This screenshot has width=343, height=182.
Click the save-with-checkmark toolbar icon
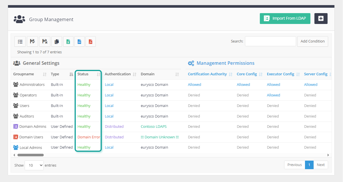pyautogui.click(x=32, y=41)
